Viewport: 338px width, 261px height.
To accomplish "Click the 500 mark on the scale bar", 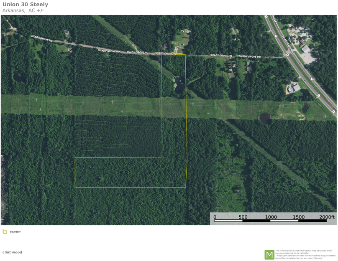I will [243, 217].
